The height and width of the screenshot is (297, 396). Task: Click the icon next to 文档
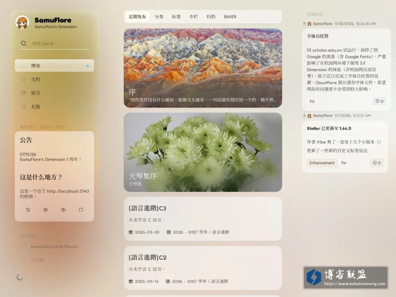coord(23,79)
